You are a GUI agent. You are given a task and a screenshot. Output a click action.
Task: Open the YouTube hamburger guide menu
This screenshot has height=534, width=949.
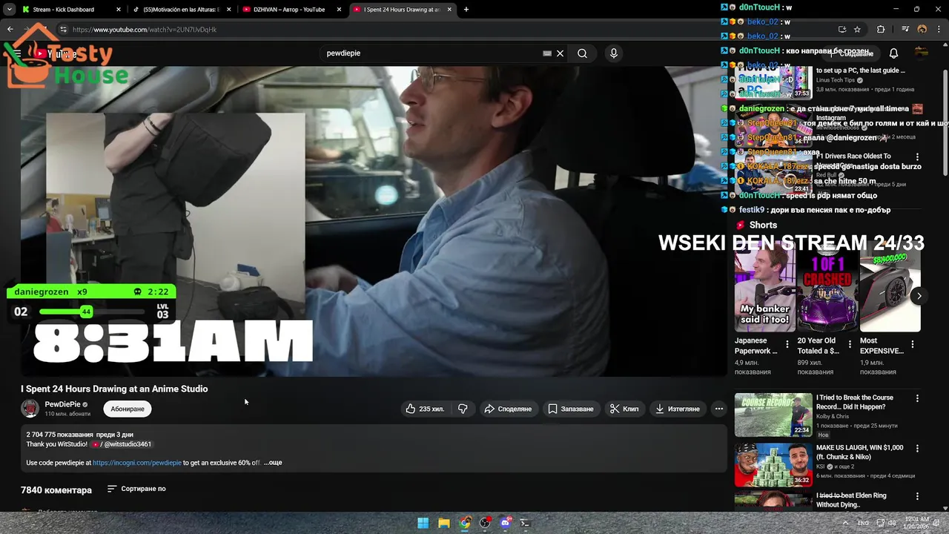coord(17,53)
